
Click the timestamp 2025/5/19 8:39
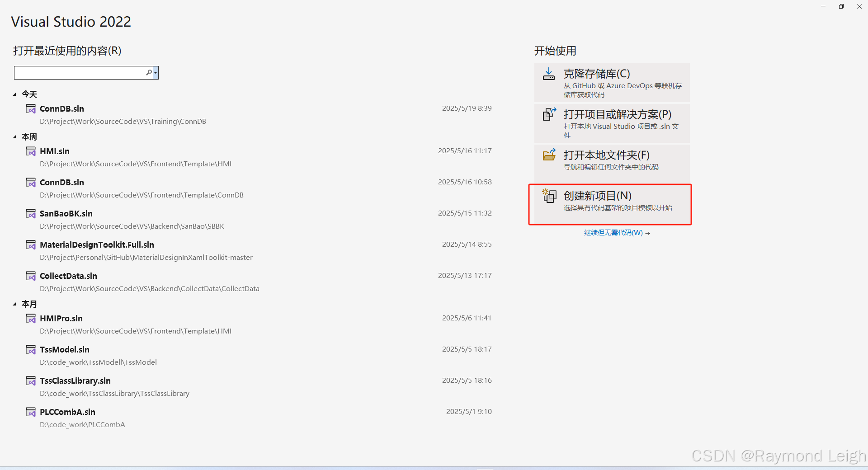click(x=467, y=108)
